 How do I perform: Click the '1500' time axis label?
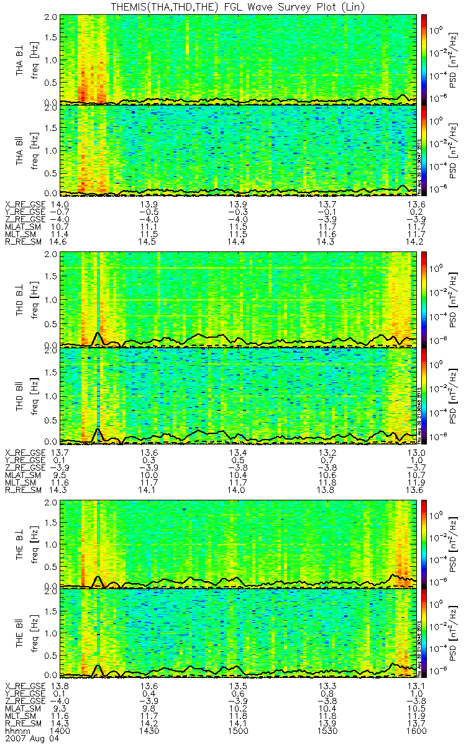[239, 733]
